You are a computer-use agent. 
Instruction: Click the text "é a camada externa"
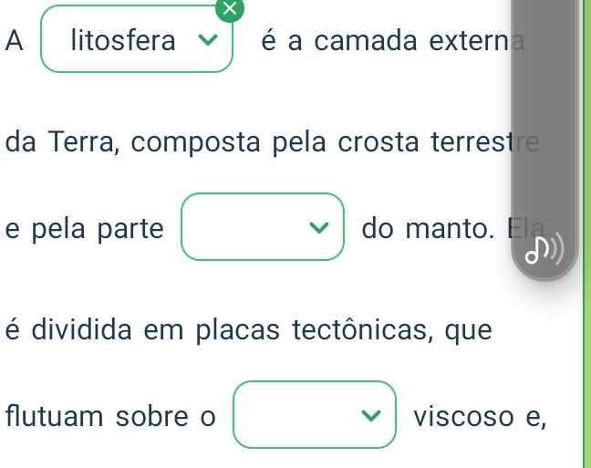pos(392,40)
